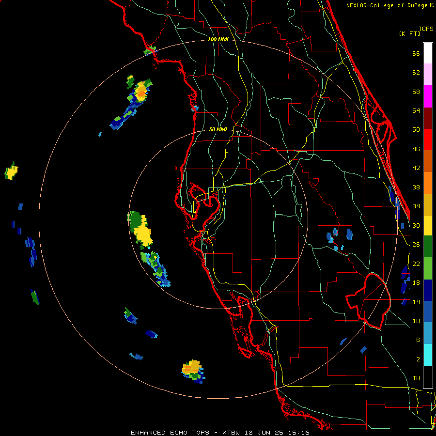Viewport: 436px width, 436px height.
Task: Click legend value '38'
Action: pos(416,187)
